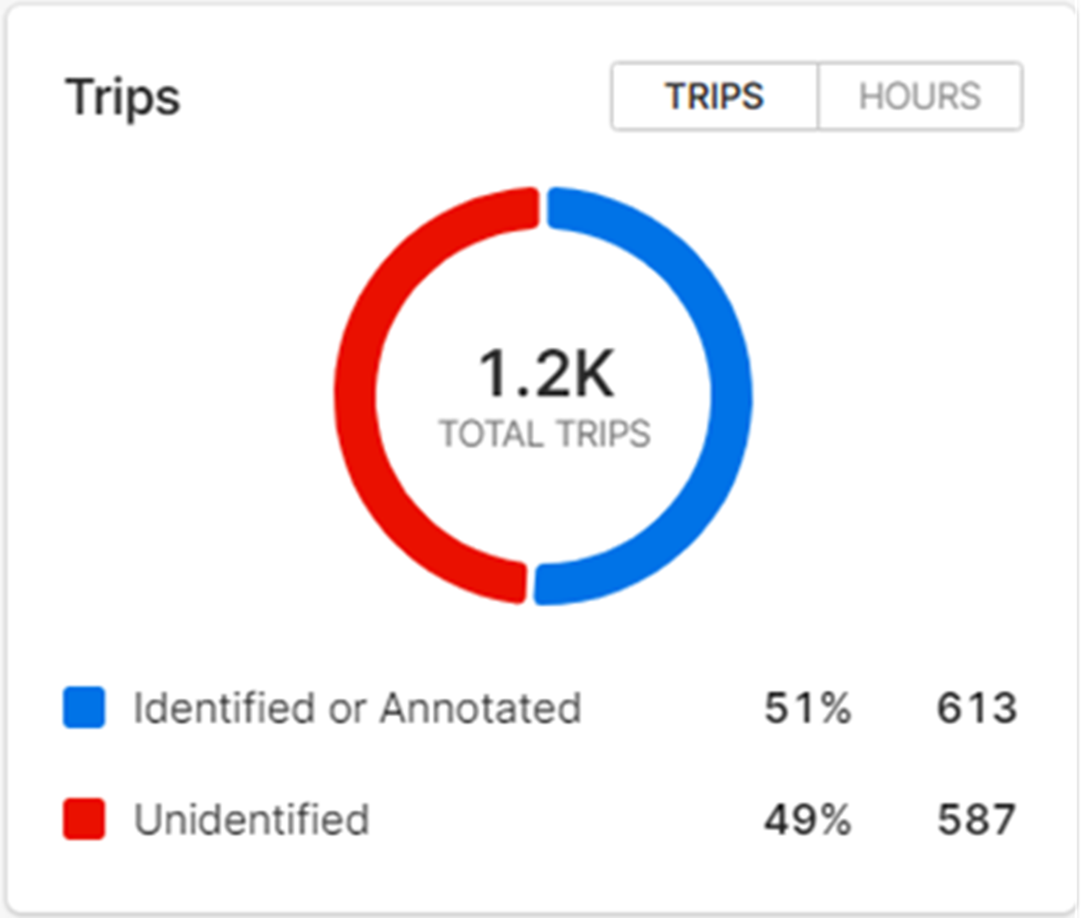Image resolution: width=1084 pixels, height=918 pixels.
Task: Click the 49% percentage value
Action: pos(807,820)
